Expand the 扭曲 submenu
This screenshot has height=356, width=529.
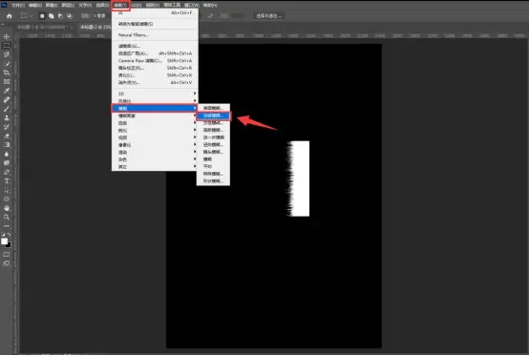[x=155, y=123]
